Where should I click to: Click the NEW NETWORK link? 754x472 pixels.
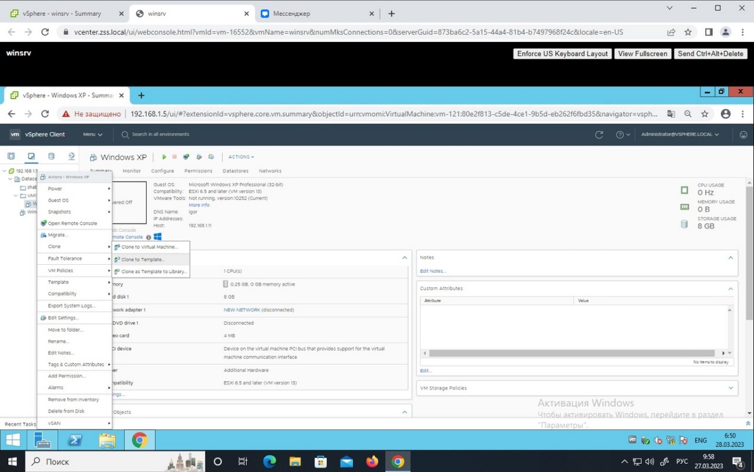[242, 310]
